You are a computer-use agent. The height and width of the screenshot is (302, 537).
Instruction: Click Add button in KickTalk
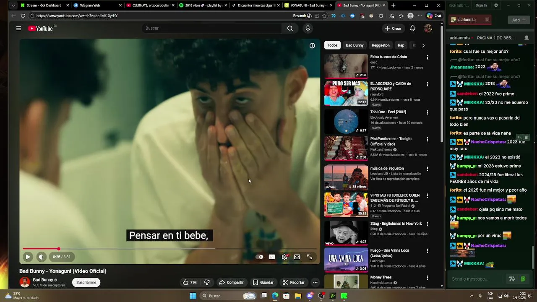click(519, 20)
